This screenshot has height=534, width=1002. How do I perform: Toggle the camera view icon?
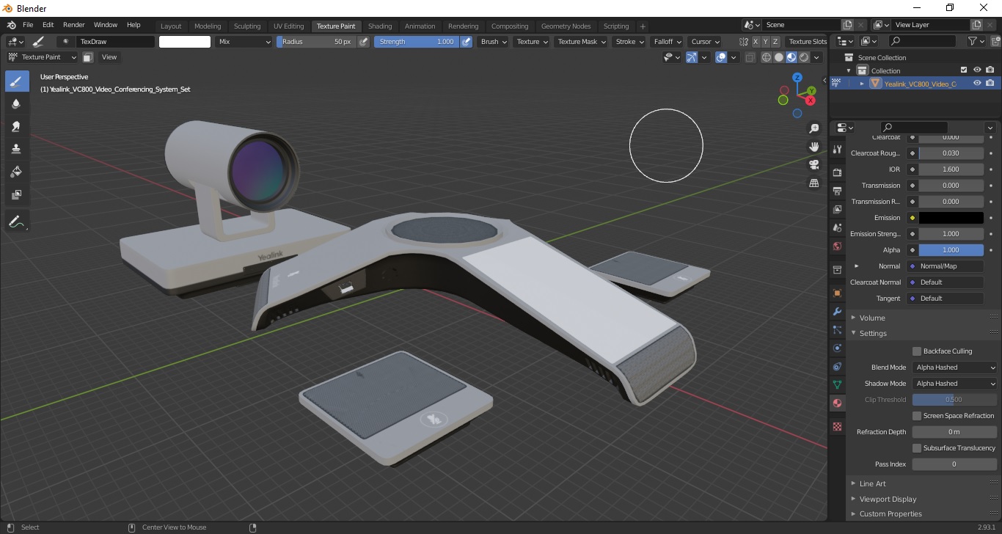[813, 164]
